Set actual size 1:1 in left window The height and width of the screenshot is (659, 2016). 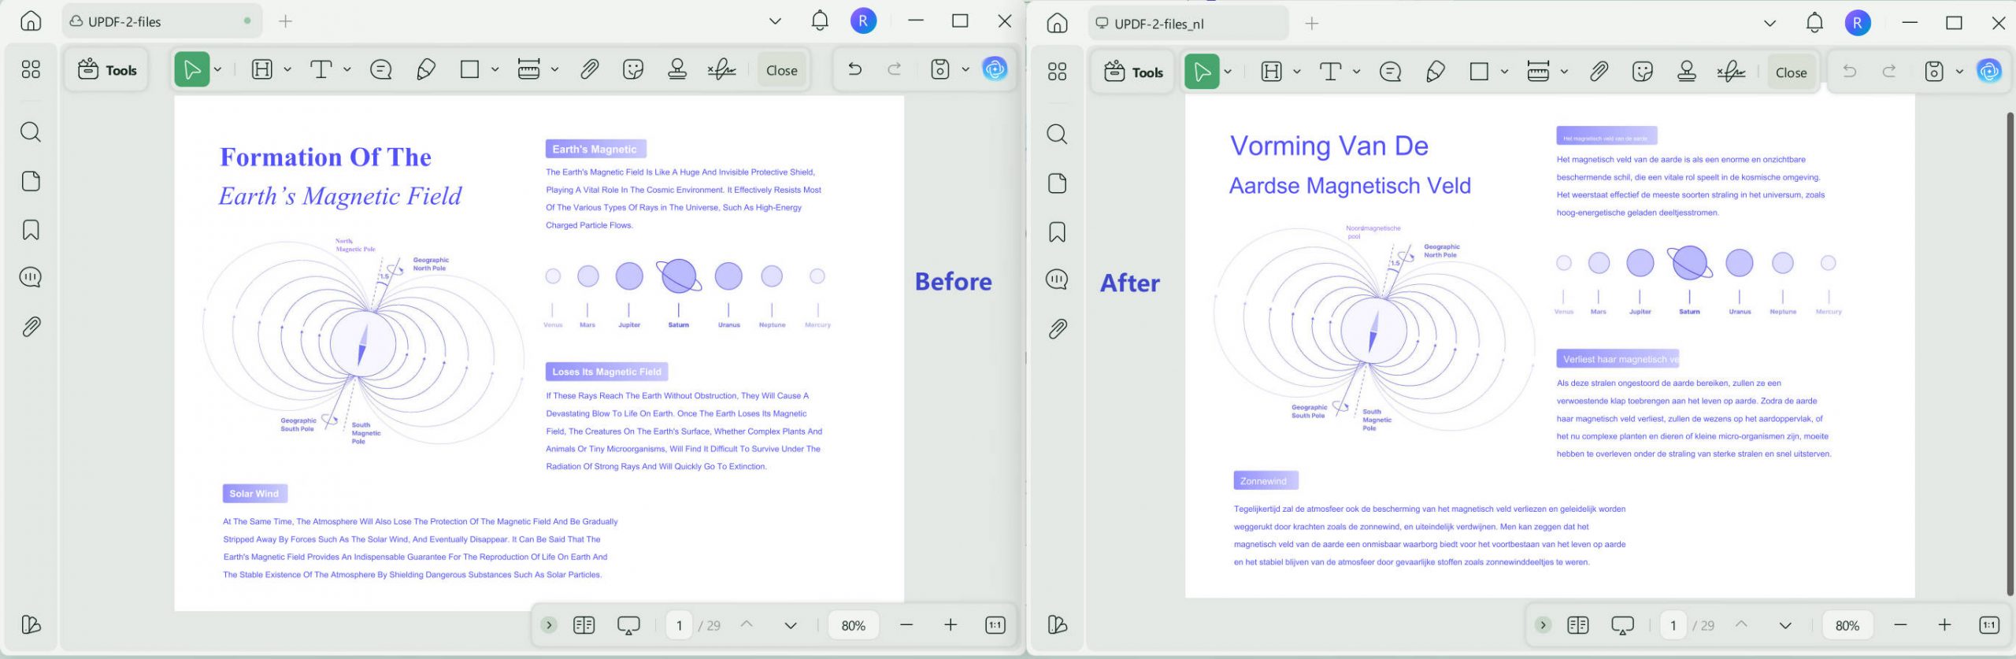click(x=995, y=625)
